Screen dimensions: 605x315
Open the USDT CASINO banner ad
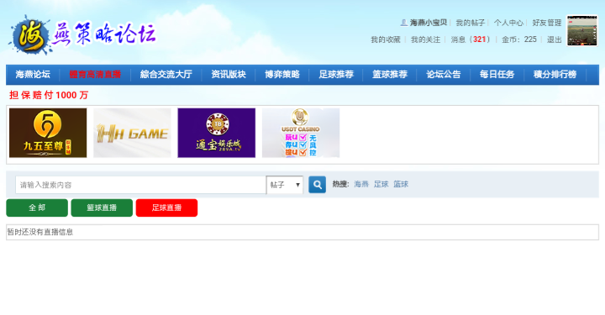(x=301, y=133)
